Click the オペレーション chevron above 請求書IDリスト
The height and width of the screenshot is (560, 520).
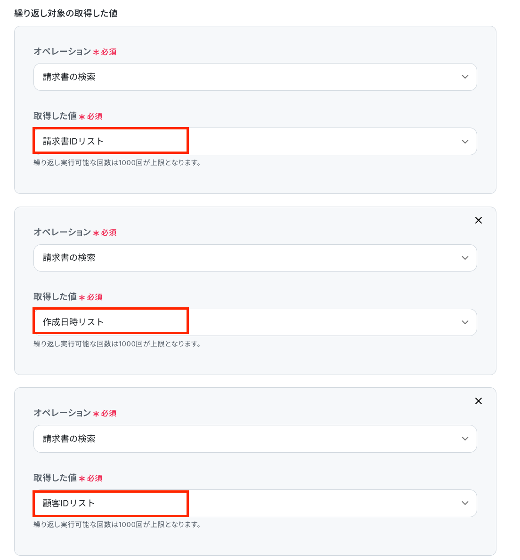tap(465, 77)
